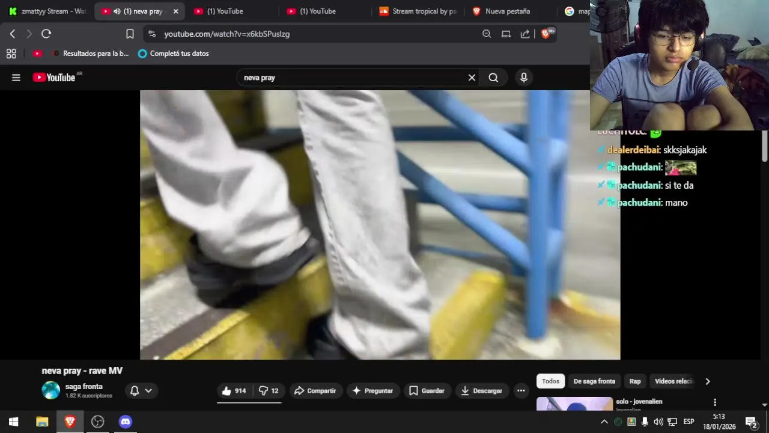Open options for solo - jovenalien video
This screenshot has width=769, height=433.
[715, 402]
